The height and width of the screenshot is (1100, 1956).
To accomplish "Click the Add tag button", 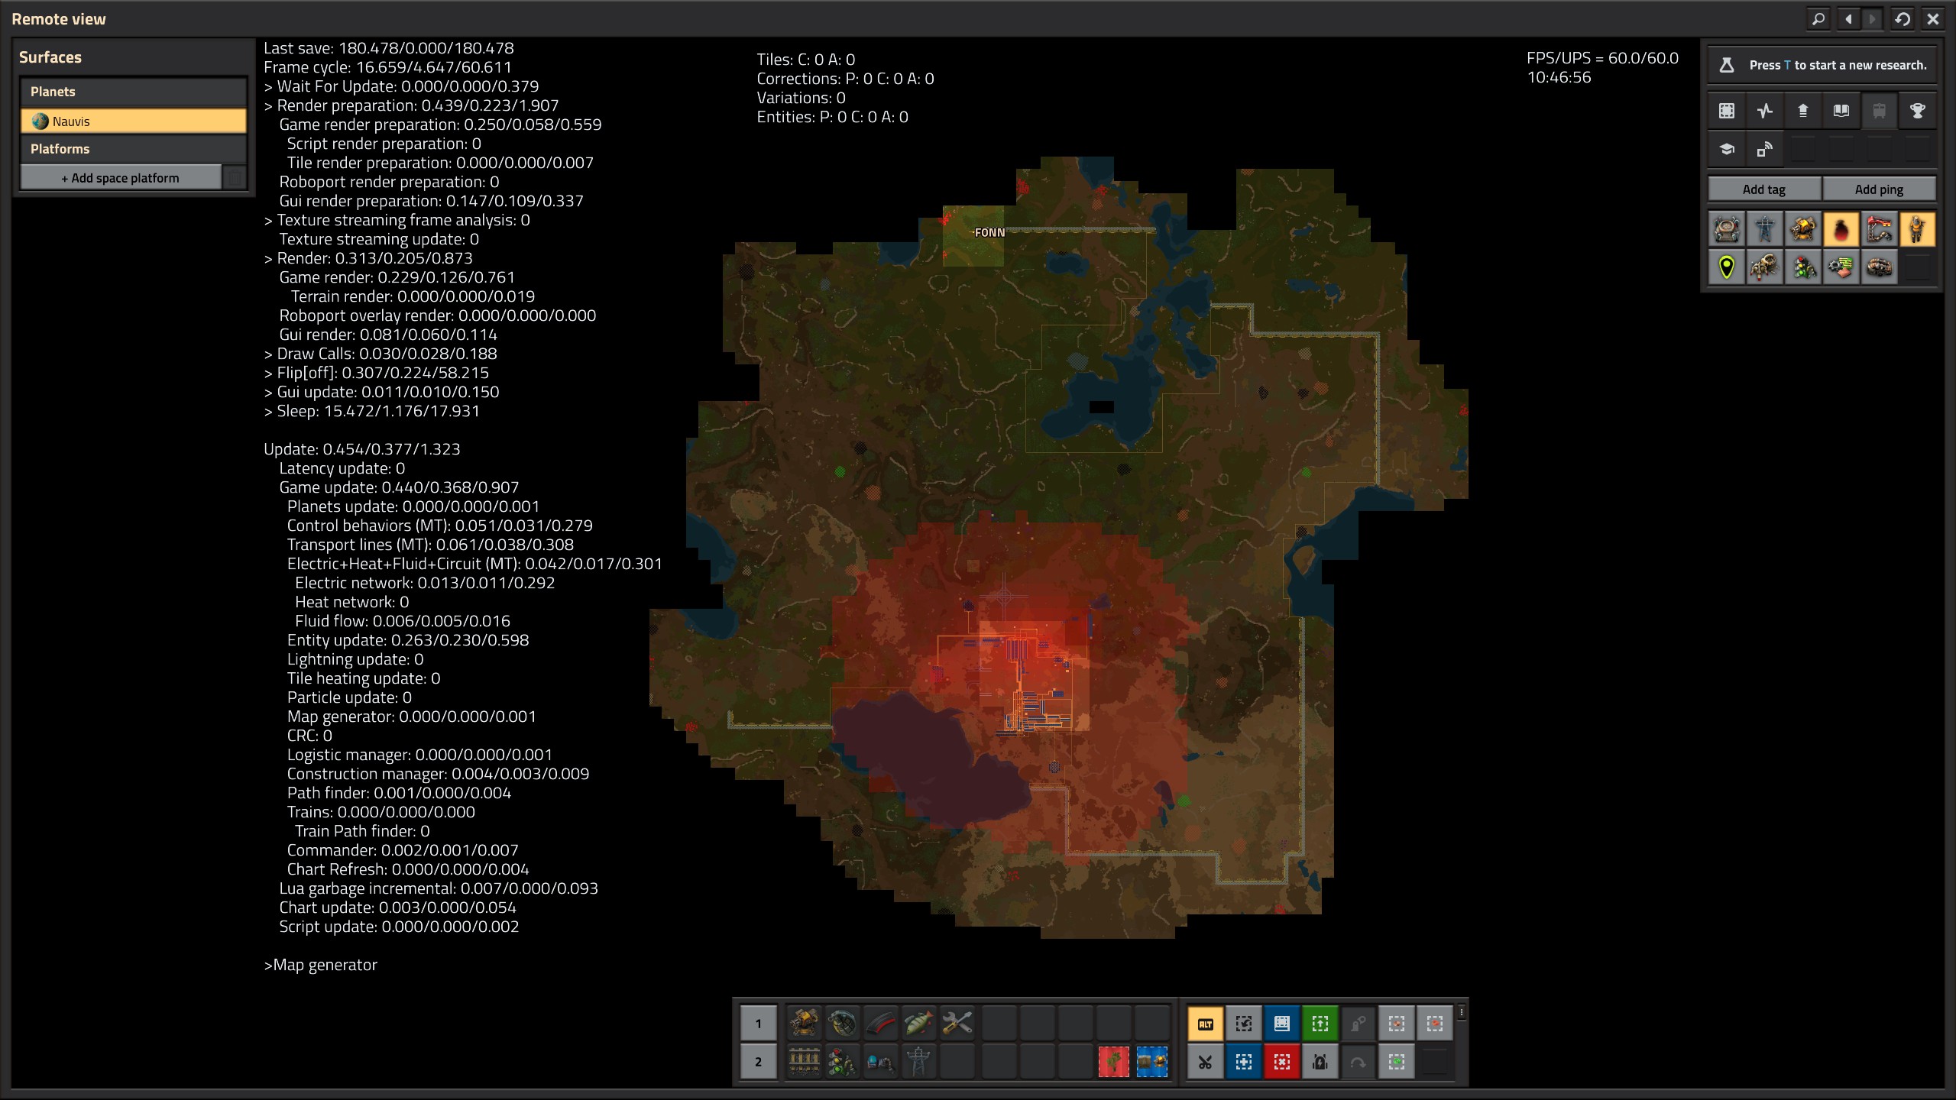I will tap(1764, 189).
